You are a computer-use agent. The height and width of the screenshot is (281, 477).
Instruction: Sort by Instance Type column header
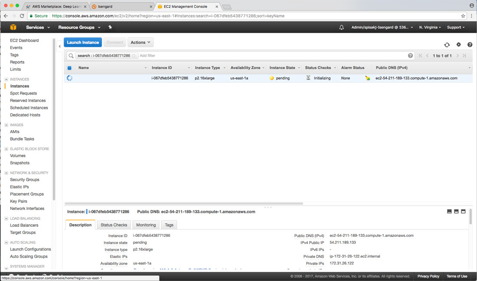207,68
